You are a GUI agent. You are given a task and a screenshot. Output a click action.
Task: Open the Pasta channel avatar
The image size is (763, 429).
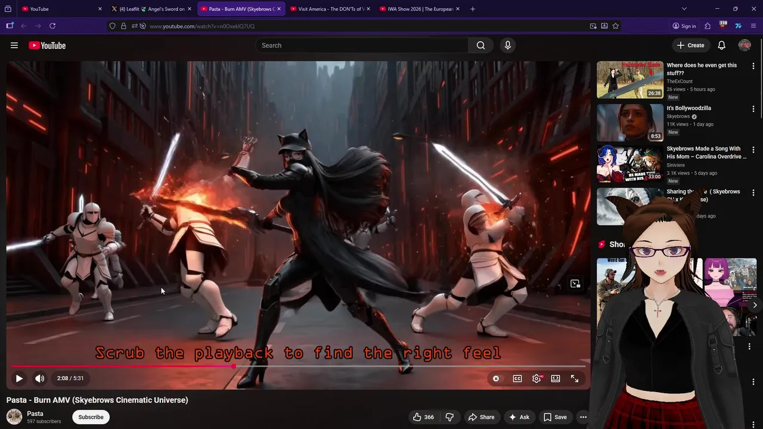point(14,417)
